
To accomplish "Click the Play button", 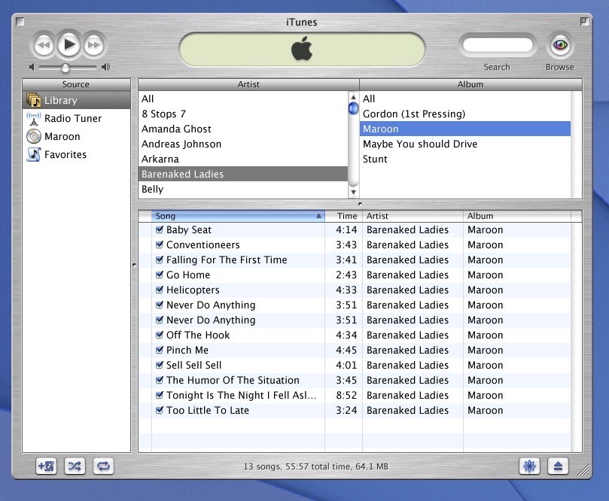I will click(x=69, y=44).
